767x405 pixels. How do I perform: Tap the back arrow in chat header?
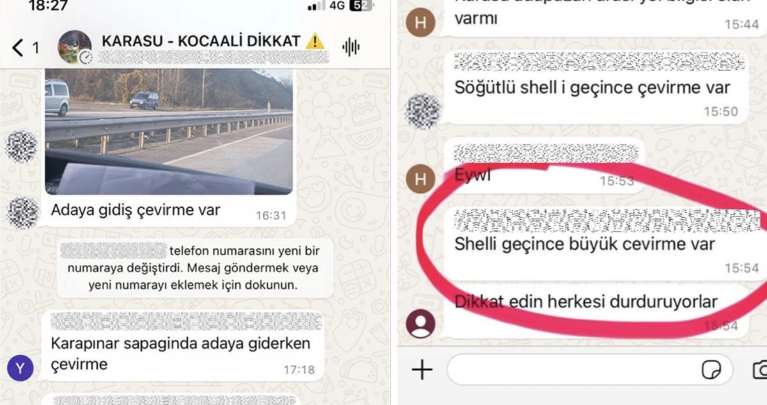pyautogui.click(x=18, y=47)
